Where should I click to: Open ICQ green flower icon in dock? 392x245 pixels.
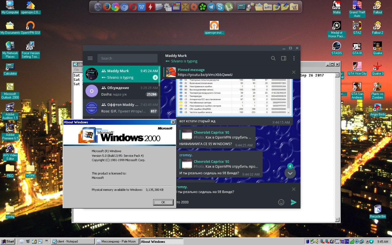pyautogui.click(x=202, y=6)
